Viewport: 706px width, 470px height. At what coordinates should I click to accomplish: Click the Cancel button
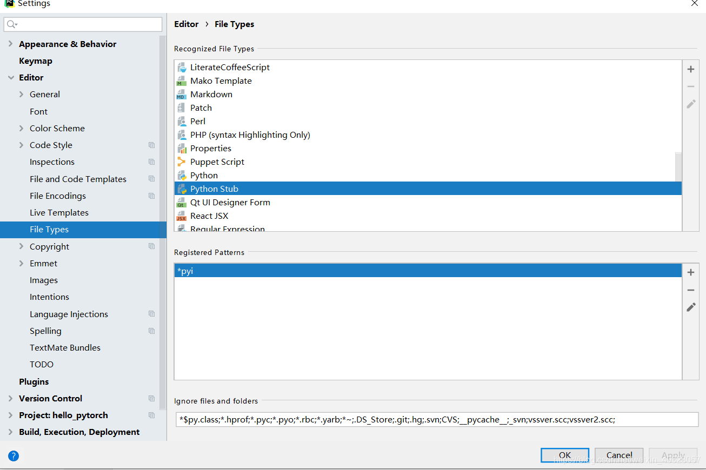619,455
